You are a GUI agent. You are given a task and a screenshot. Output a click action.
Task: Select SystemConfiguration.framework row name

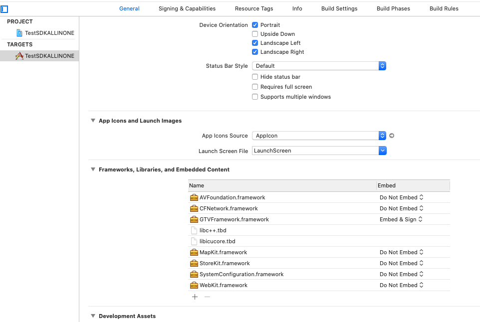click(241, 274)
